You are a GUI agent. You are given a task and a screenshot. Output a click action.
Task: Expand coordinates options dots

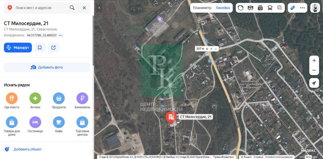click(x=61, y=35)
